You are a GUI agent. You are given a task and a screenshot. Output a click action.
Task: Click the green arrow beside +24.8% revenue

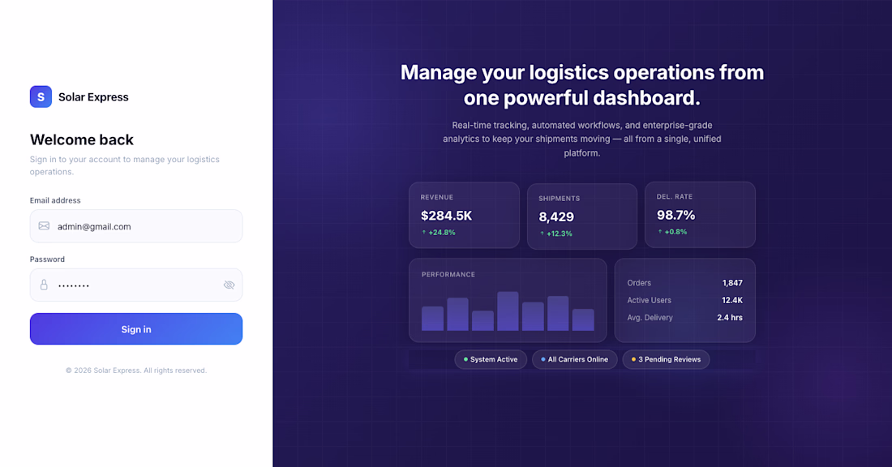[x=424, y=232]
